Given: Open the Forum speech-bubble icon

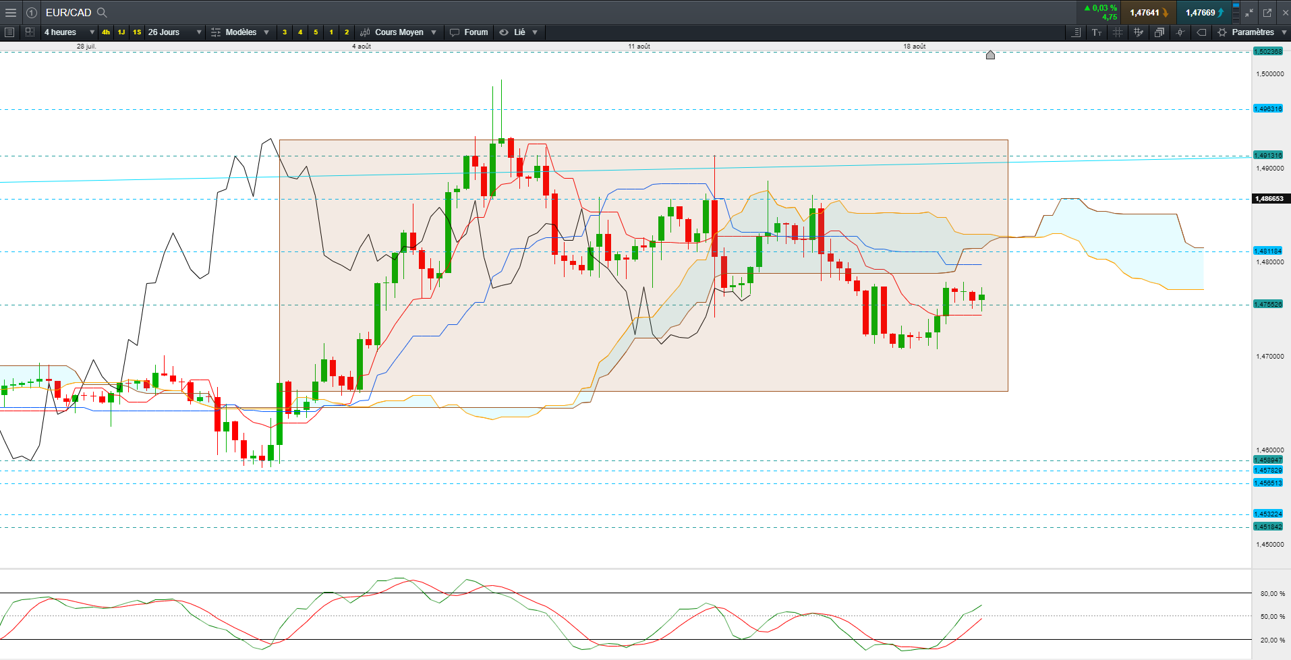Looking at the screenshot, I should pyautogui.click(x=455, y=32).
